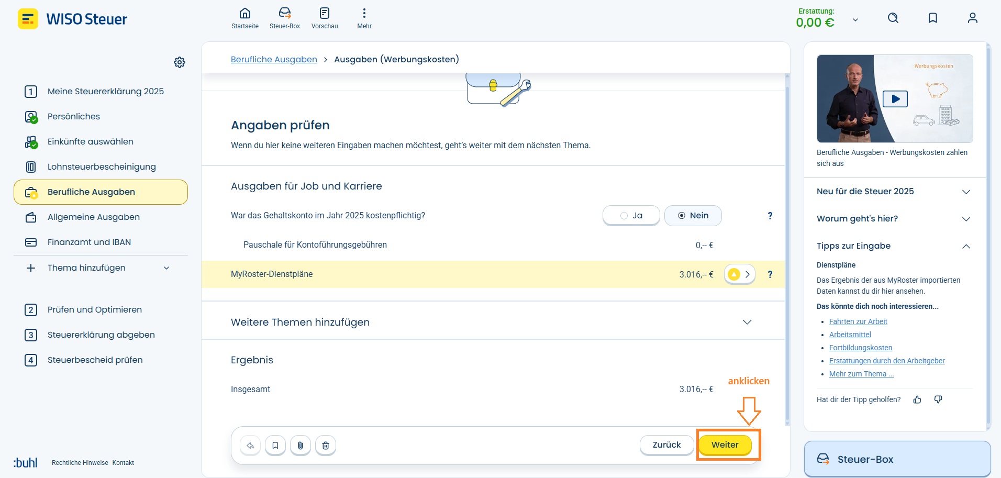Open Allgemeine Ausgaben in sidebar
The image size is (1001, 478).
(x=94, y=217)
